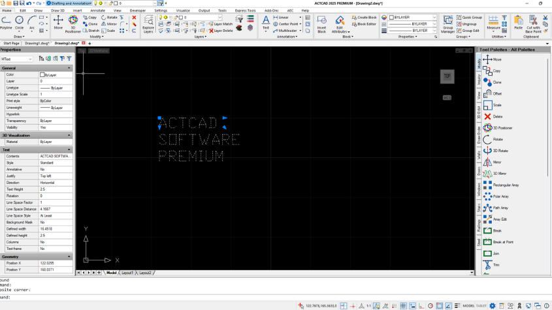Click the Measure utility tool
552x310 pixels.
493,23
